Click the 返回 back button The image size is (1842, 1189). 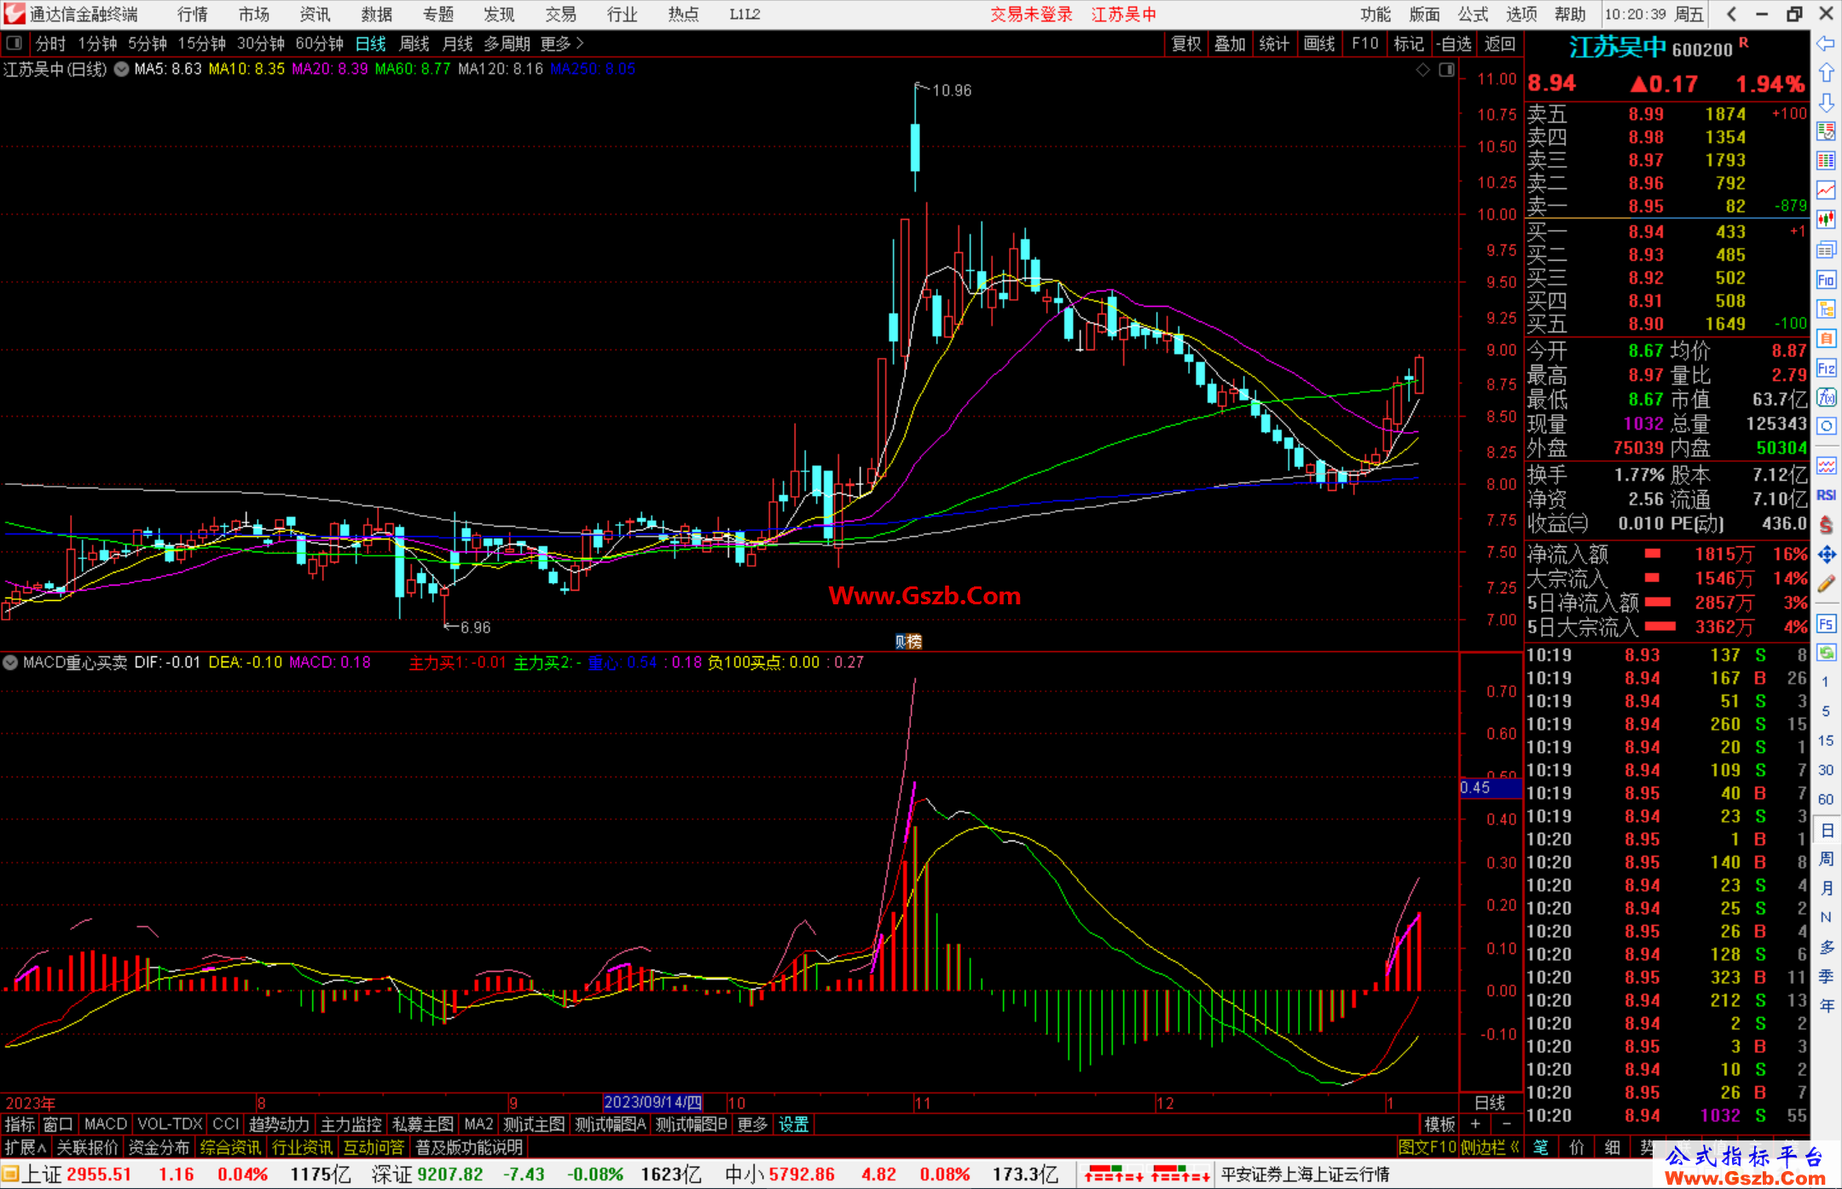click(1499, 43)
